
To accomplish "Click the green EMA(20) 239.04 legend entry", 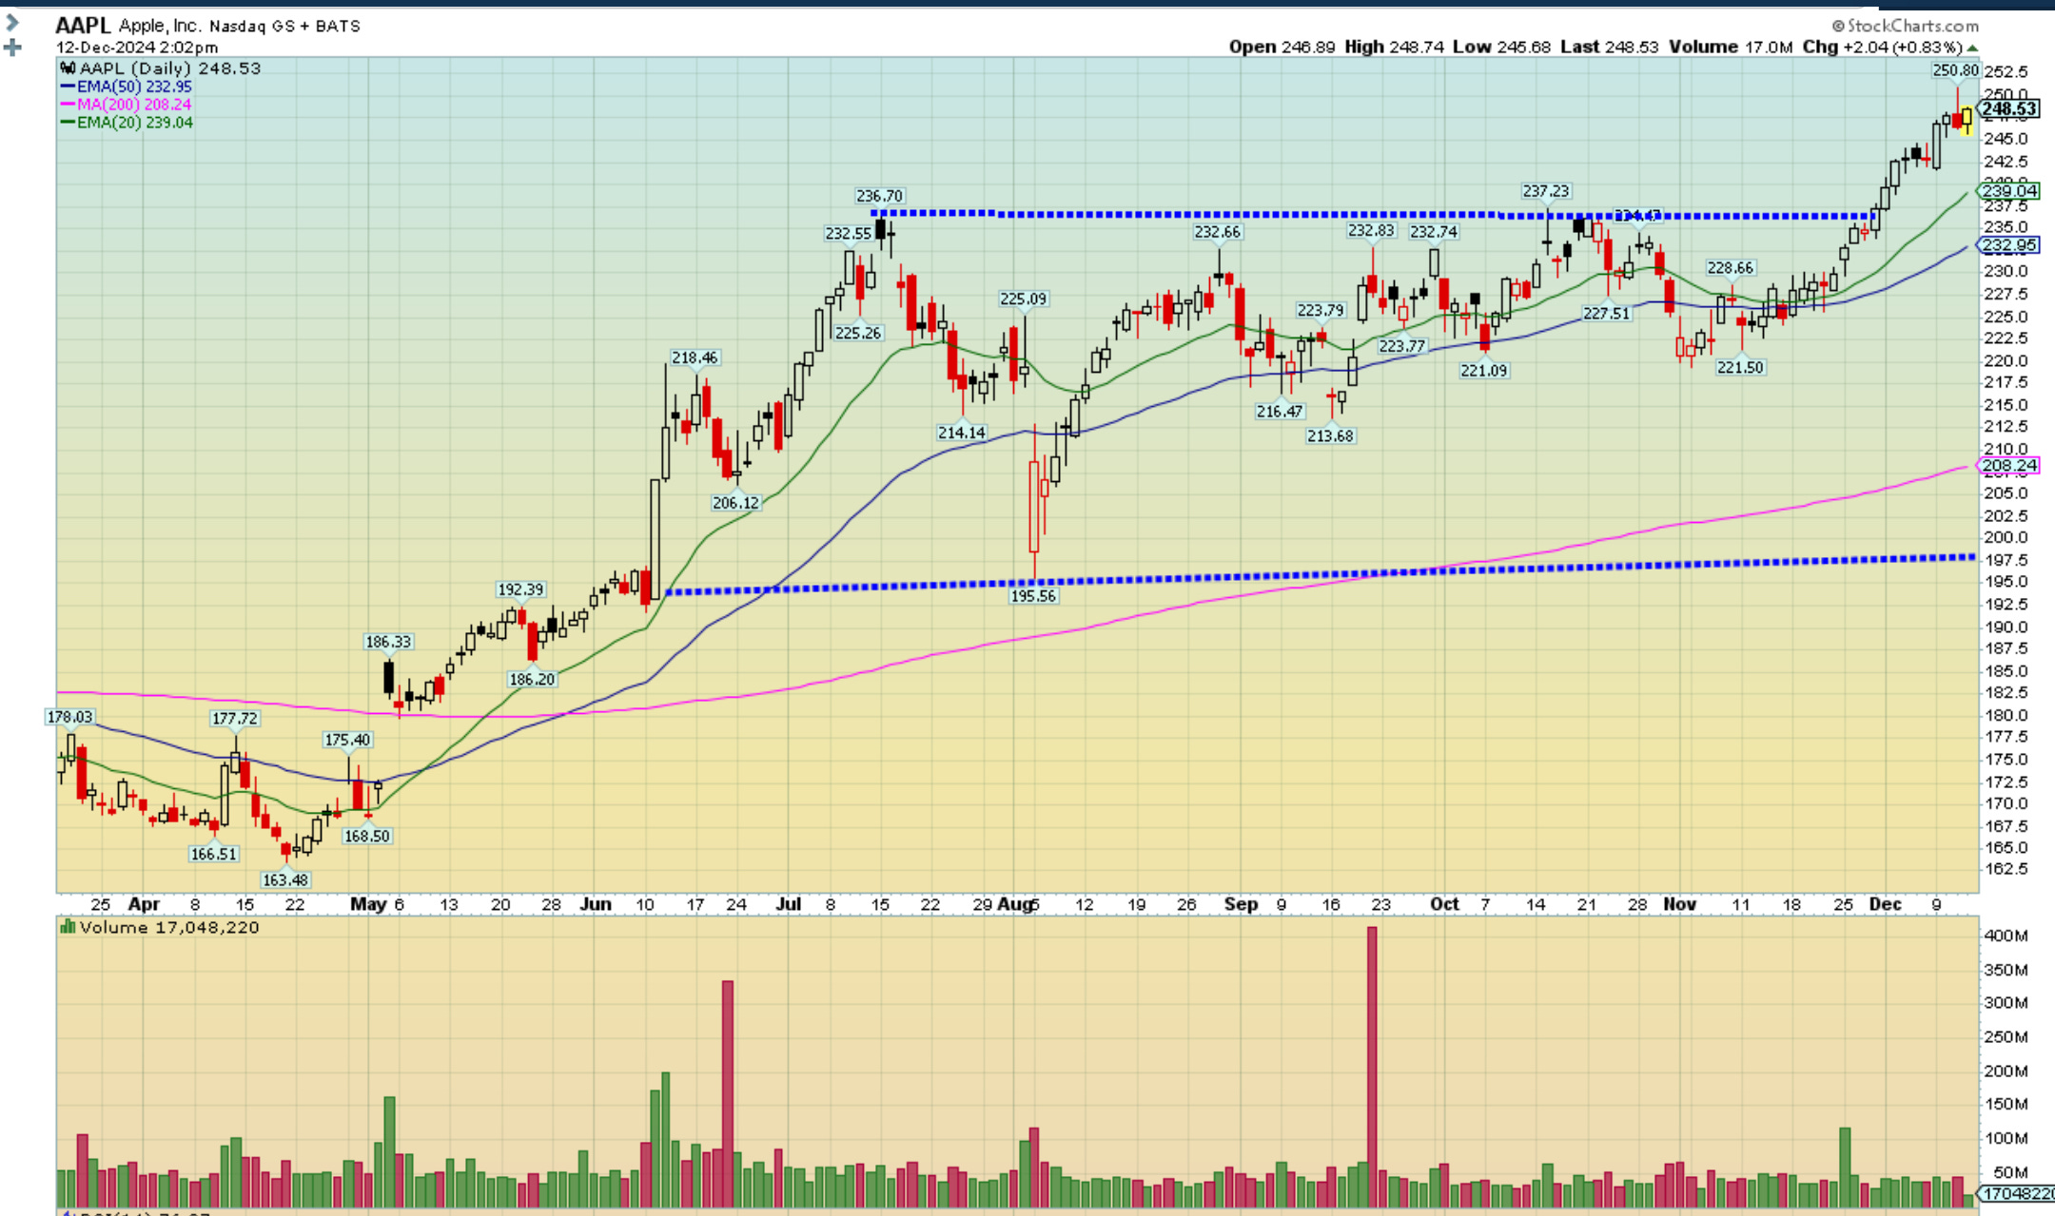I will point(133,123).
